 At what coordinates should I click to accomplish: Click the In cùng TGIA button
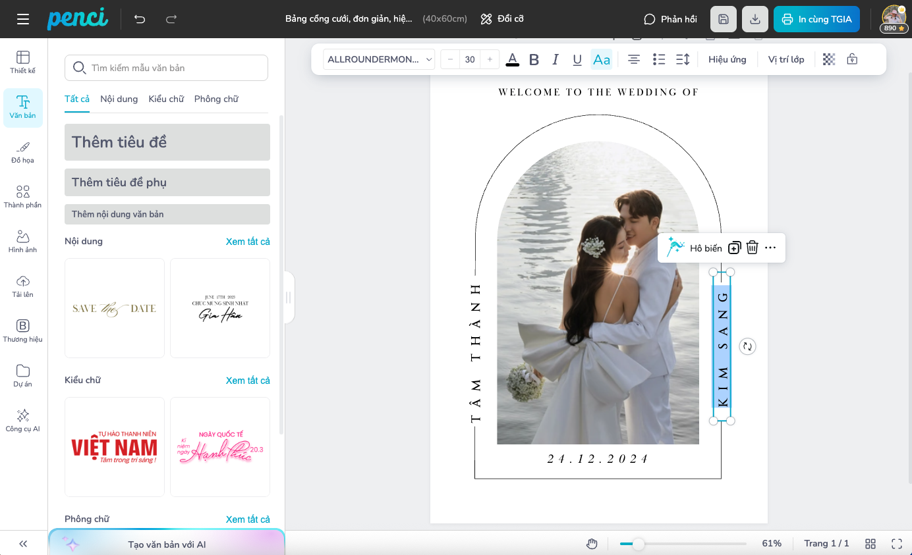(x=816, y=19)
